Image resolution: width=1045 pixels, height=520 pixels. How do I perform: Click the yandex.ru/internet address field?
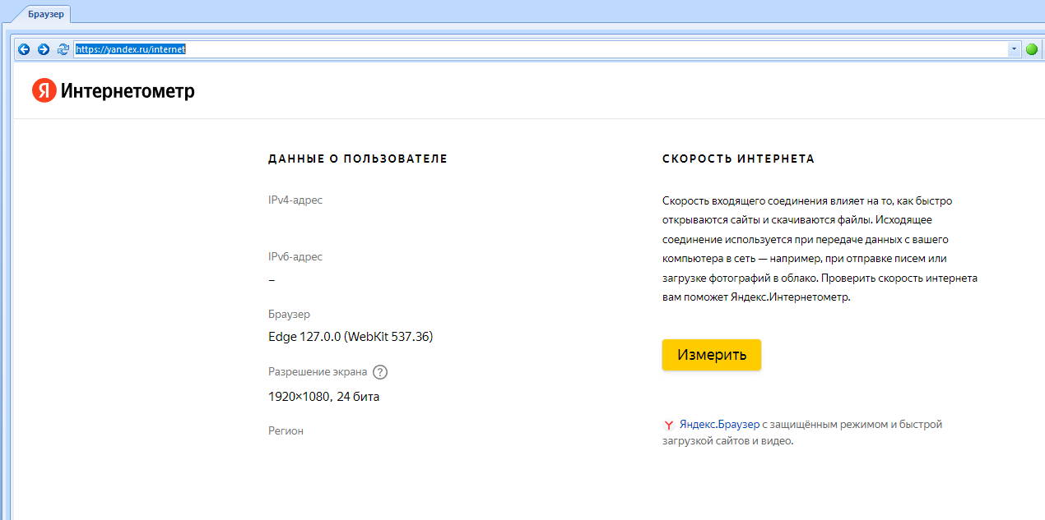(x=541, y=49)
